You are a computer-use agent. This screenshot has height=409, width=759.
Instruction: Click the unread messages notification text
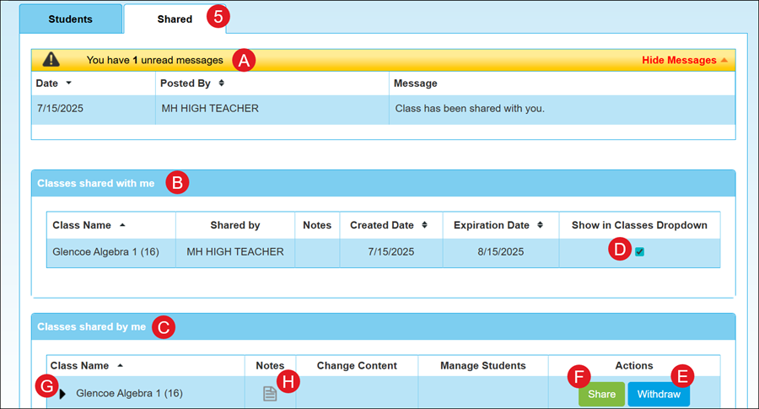pos(154,60)
